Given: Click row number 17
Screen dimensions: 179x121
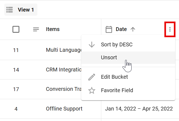Looking at the screenshot, I should coord(16,89).
